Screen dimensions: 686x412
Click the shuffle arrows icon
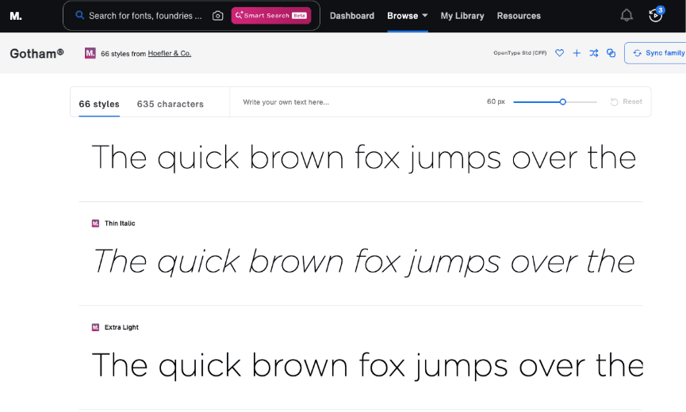tap(593, 53)
